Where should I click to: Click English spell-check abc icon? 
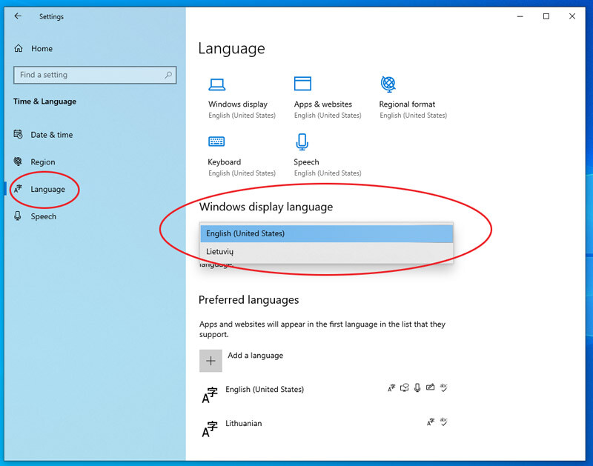(x=443, y=387)
